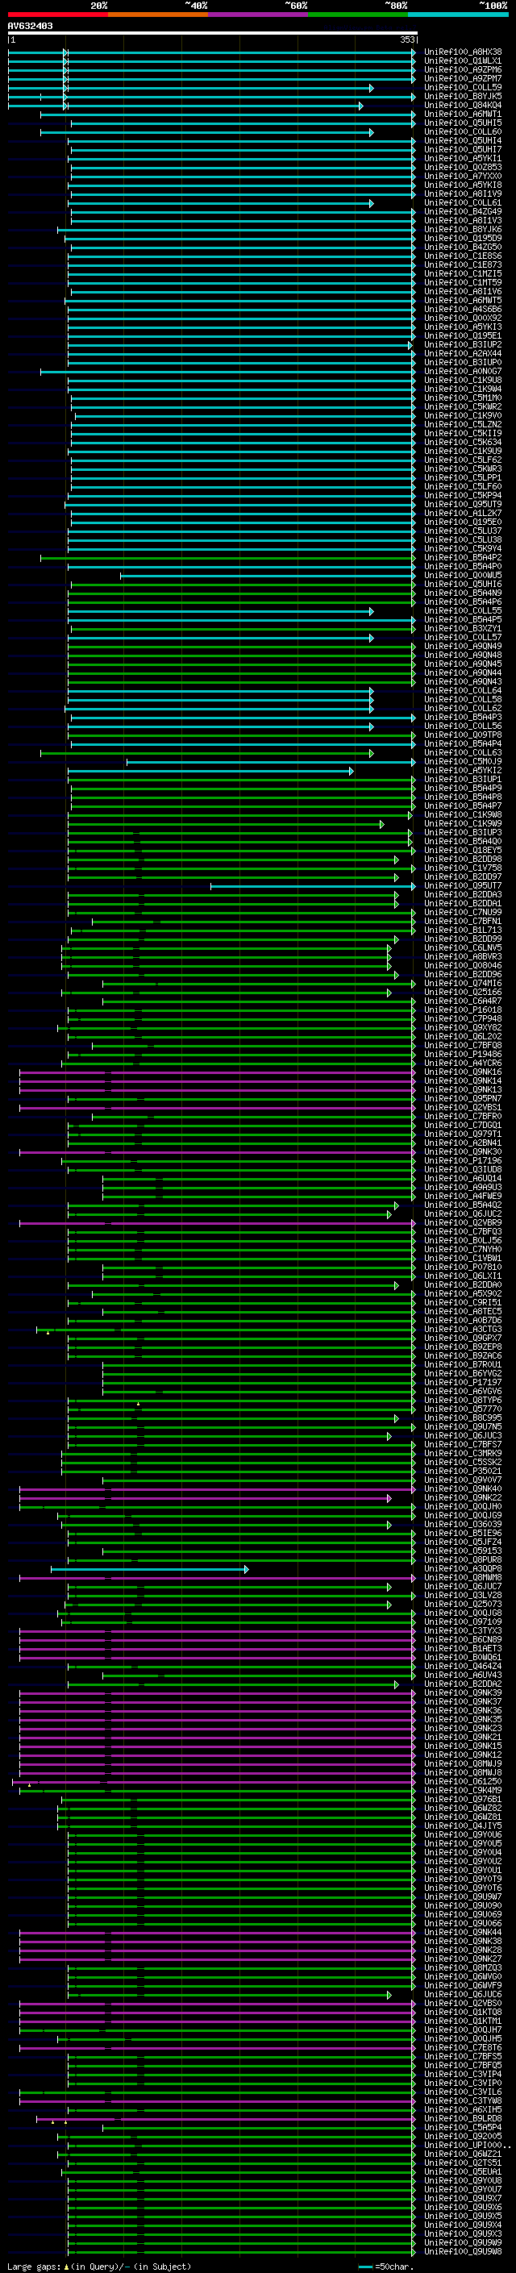The image size is (516, 2273).
Task: Select the UniRef100_C1E8S6 label
Action: [462, 256]
